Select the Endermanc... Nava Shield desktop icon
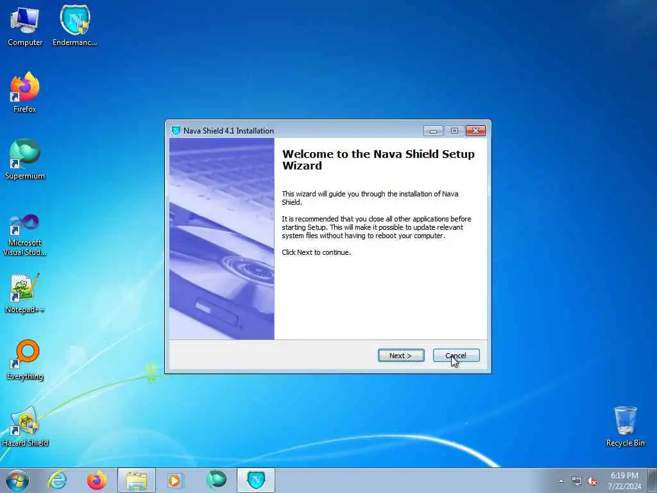This screenshot has height=493, width=657. [x=74, y=26]
